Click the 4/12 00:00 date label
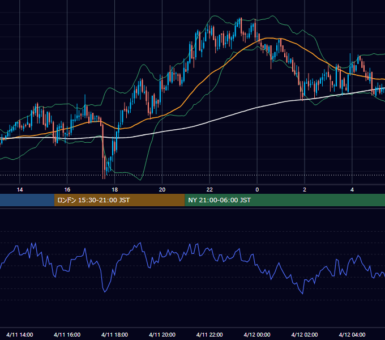Image resolution: width=385 pixels, height=340 pixels. tap(257, 334)
